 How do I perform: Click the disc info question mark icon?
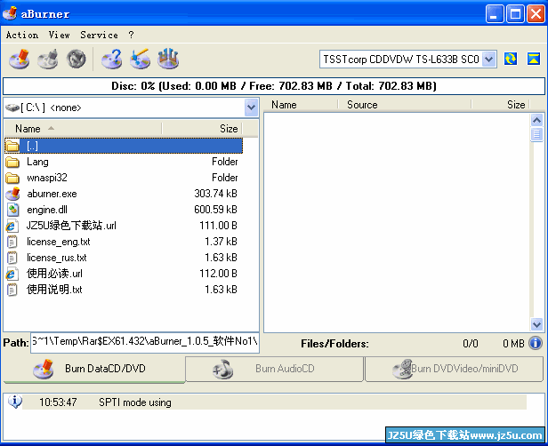tap(111, 60)
